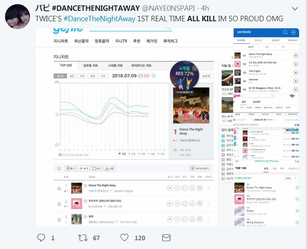
Task: Play Dance The Night Away row on Genie
Action: (170, 188)
